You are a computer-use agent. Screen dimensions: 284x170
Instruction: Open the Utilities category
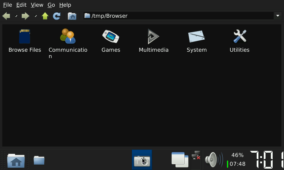[239, 36]
